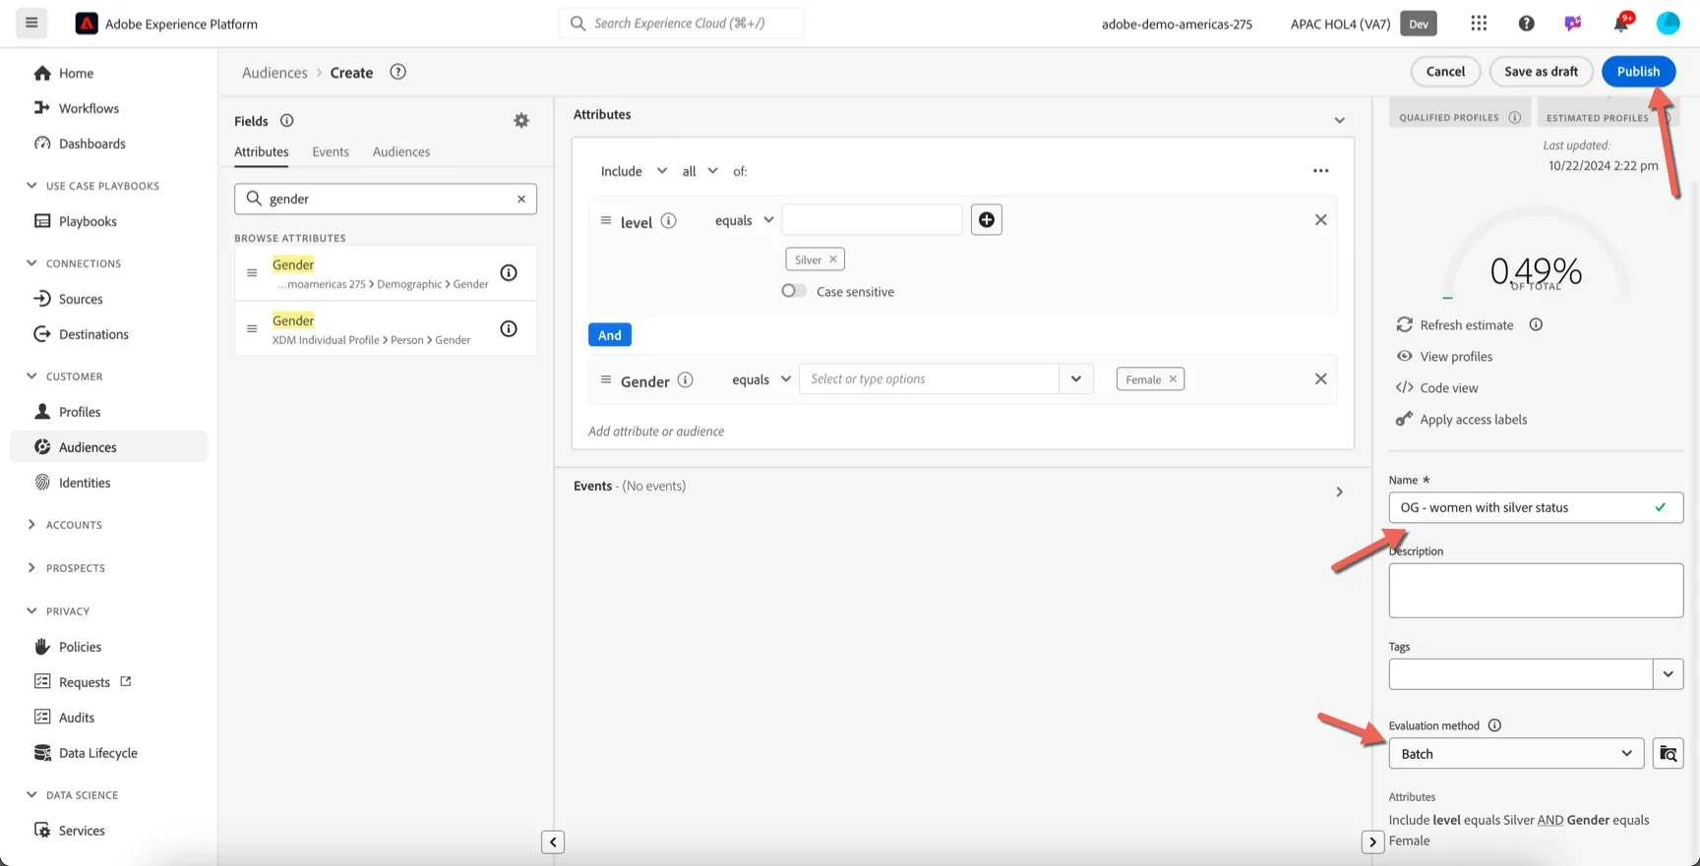Switch to the Audiences fields tab

pyautogui.click(x=401, y=151)
